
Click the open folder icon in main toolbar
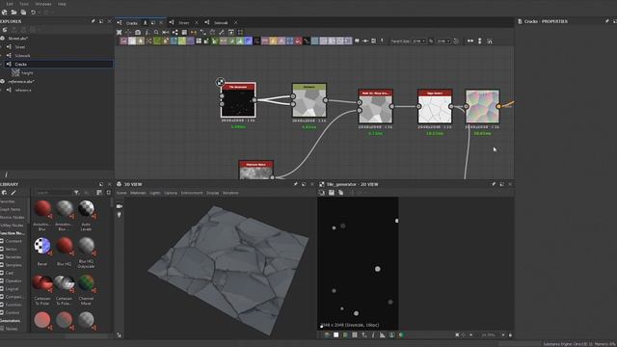coord(13,13)
